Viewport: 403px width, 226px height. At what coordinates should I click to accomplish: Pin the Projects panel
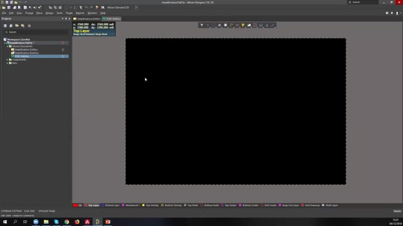[x=66, y=19]
